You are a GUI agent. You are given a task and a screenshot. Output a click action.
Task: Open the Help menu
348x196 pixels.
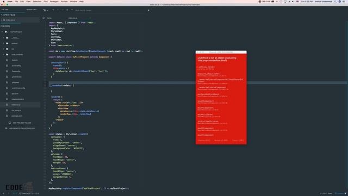point(82,1)
